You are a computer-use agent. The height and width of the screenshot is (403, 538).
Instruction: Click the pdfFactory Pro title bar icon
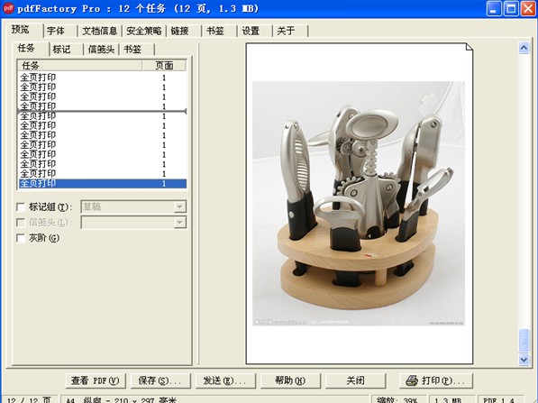pyautogui.click(x=8, y=8)
